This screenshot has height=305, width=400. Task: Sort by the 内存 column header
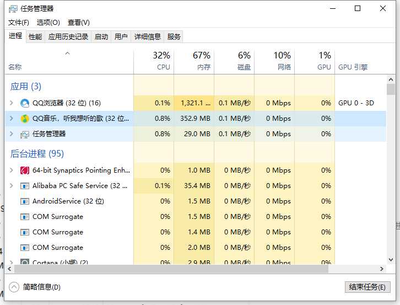click(x=194, y=61)
